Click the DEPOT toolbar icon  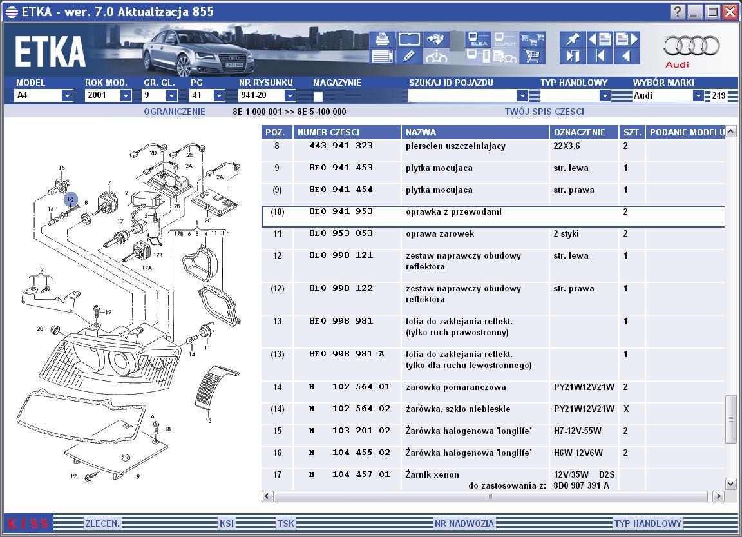tap(505, 39)
